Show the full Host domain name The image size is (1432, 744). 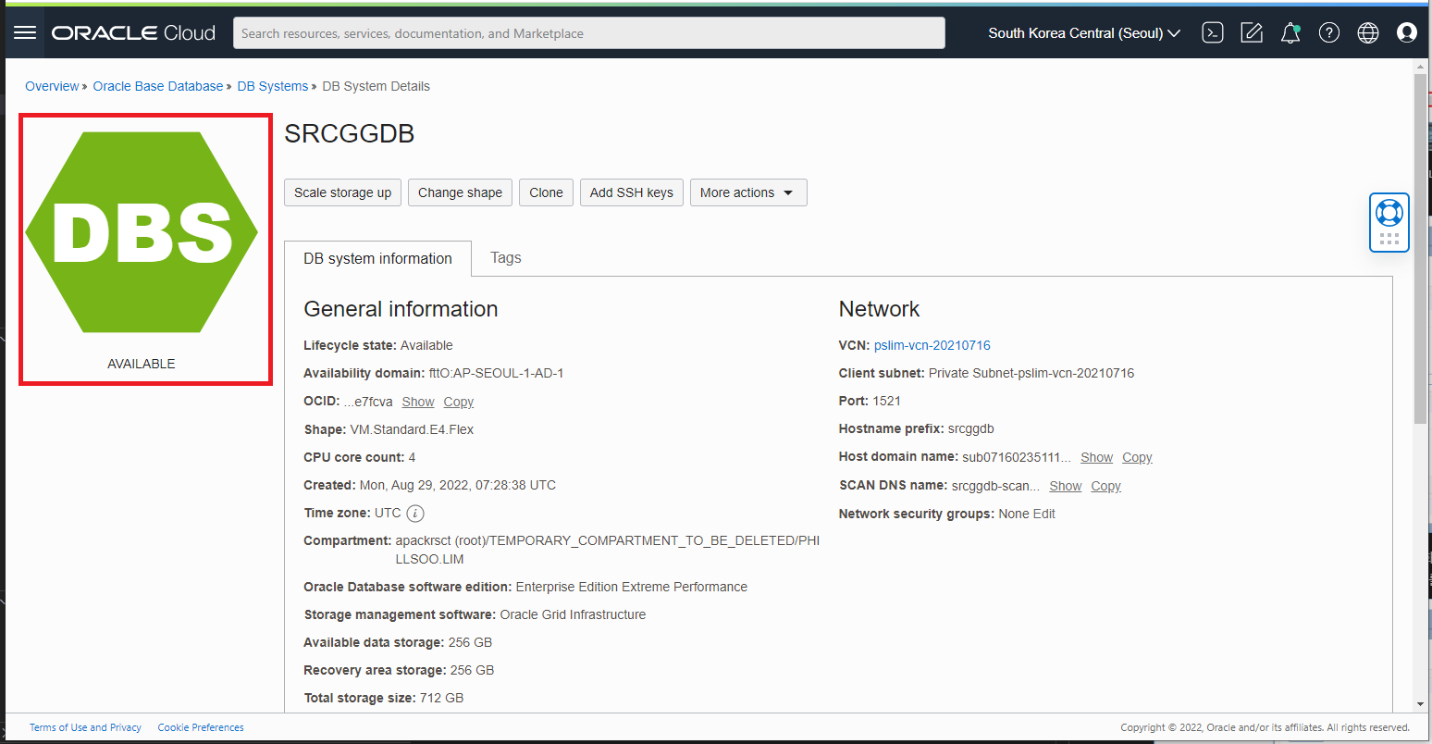tap(1097, 457)
